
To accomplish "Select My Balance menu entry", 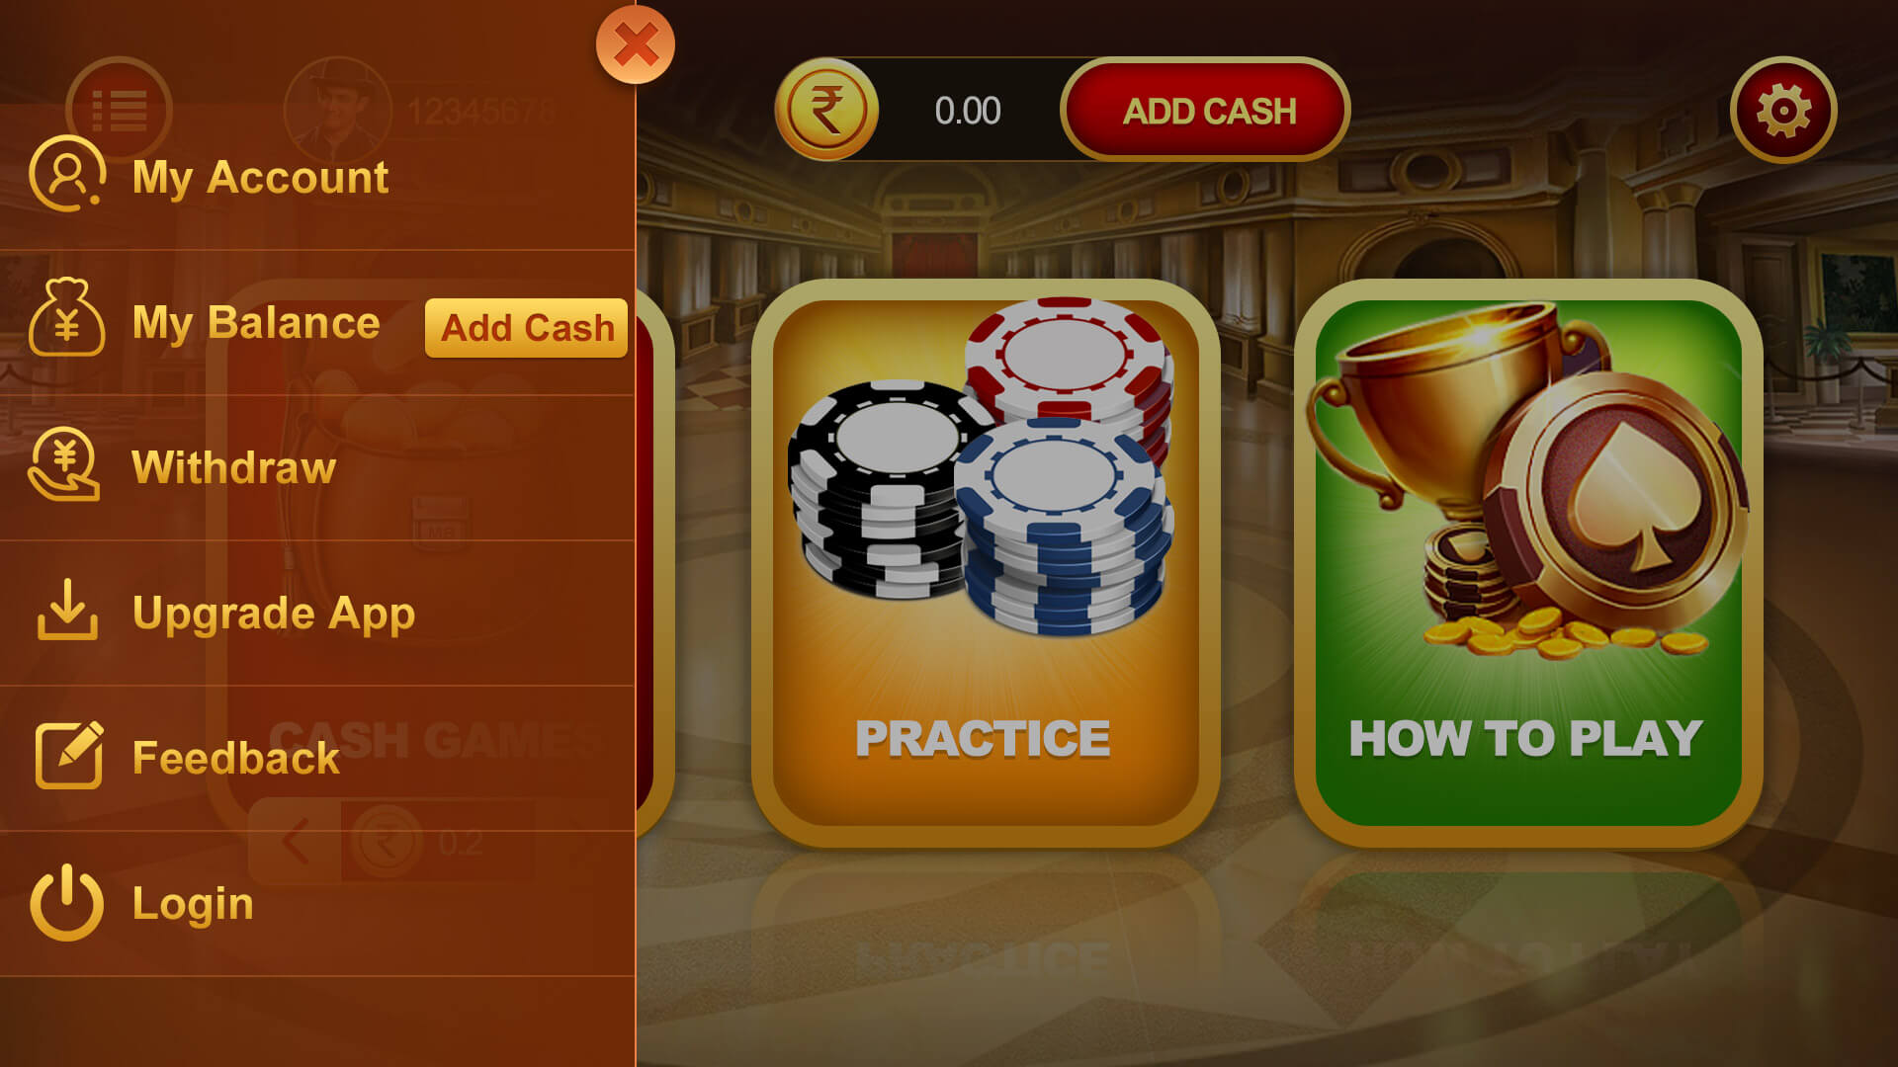I will [x=255, y=323].
